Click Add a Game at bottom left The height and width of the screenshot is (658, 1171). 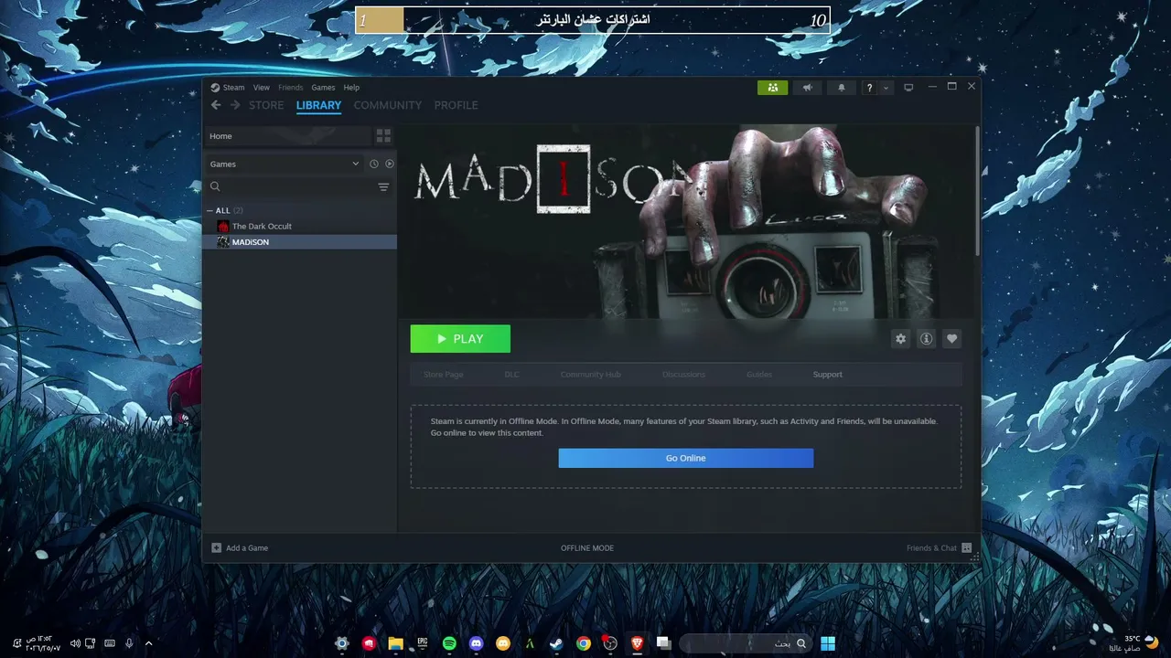coord(240,548)
